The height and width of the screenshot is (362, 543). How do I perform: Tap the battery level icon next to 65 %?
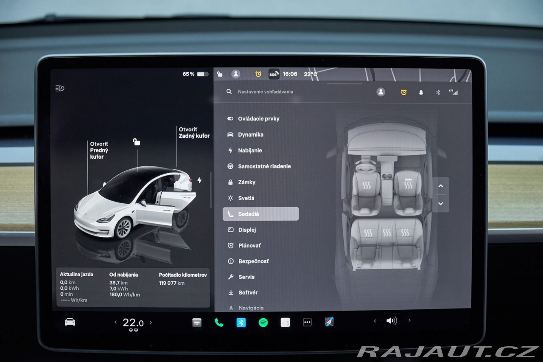(x=203, y=74)
